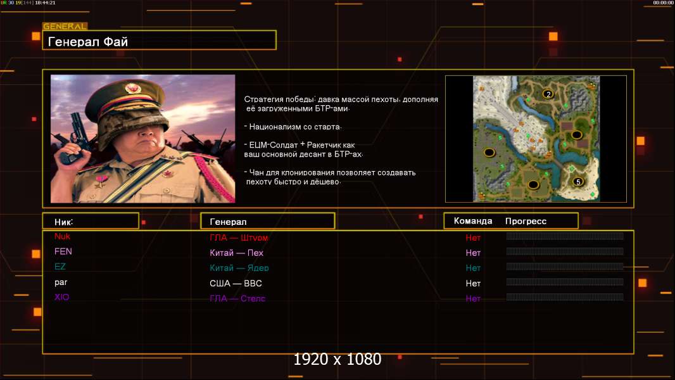Image resolution: width=675 pixels, height=380 pixels.
Task: Select player Nuk in the list
Action: 63,236
